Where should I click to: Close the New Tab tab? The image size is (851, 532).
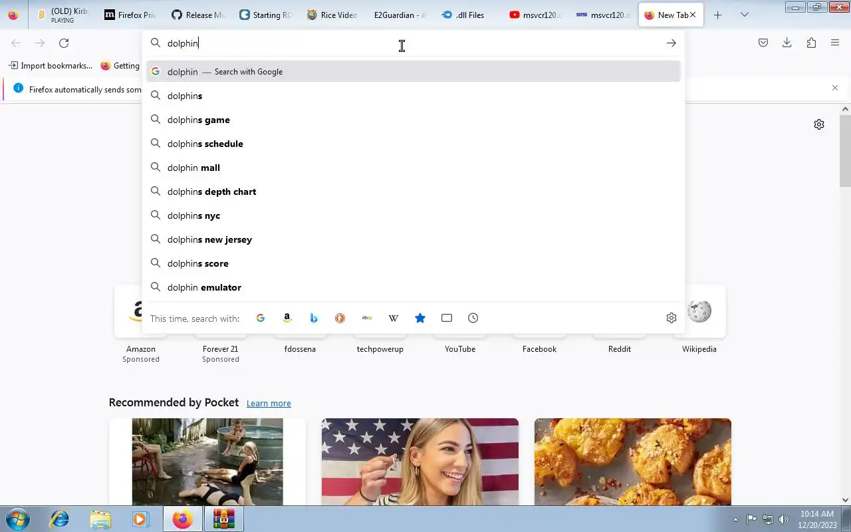pos(693,15)
